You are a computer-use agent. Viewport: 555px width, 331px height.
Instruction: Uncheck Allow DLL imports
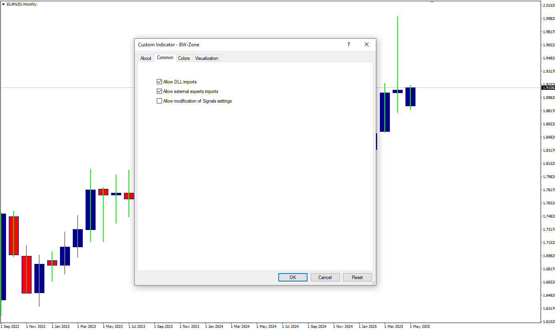point(160,82)
